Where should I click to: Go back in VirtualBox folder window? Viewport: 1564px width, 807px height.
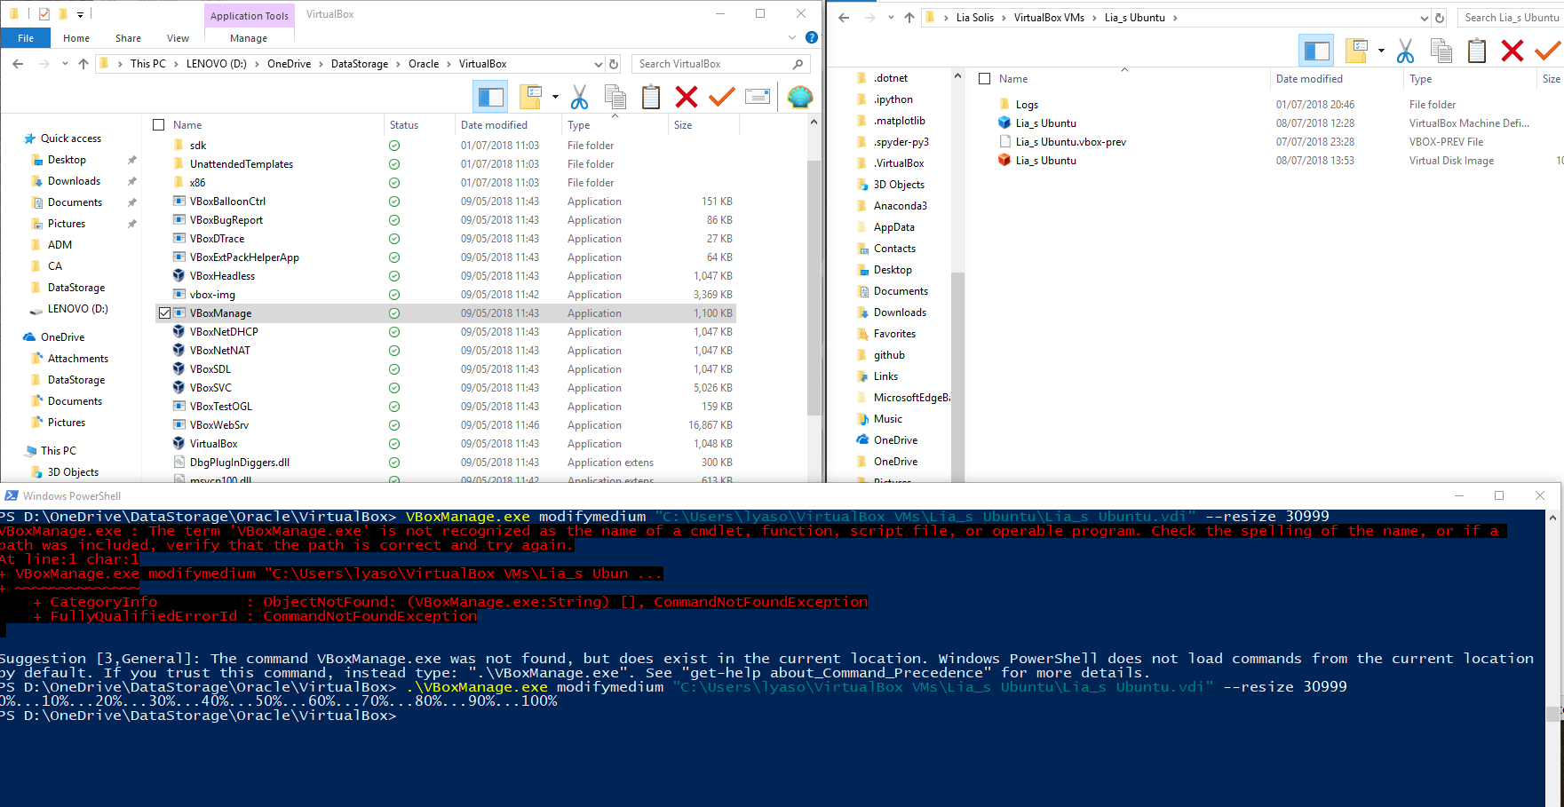pos(19,64)
